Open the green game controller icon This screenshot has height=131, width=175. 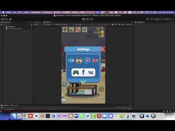76,73
